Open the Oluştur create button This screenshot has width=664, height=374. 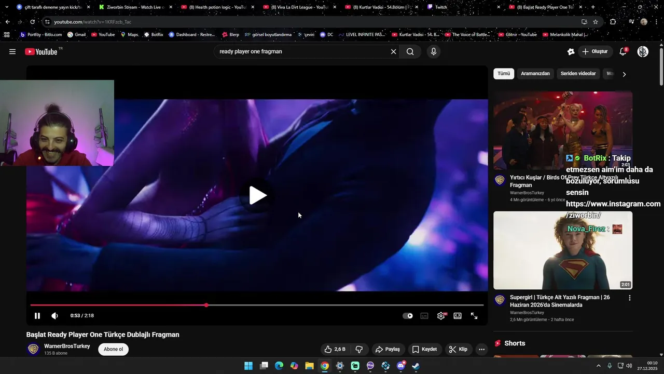[594, 51]
